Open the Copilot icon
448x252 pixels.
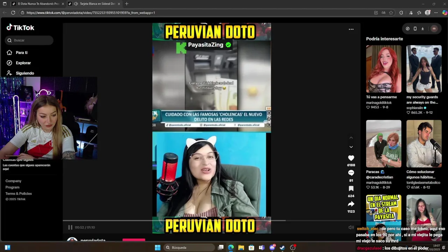tap(444, 13)
